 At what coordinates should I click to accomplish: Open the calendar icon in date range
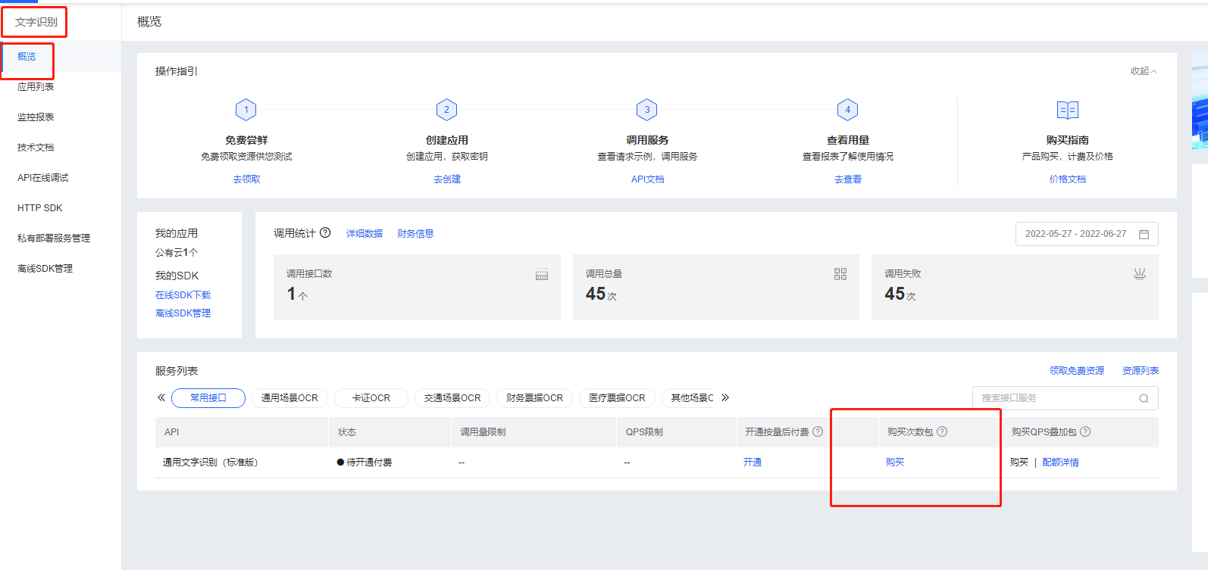coord(1144,234)
